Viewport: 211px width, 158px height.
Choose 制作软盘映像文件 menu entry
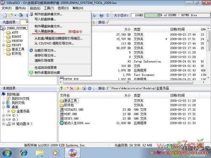point(60,14)
